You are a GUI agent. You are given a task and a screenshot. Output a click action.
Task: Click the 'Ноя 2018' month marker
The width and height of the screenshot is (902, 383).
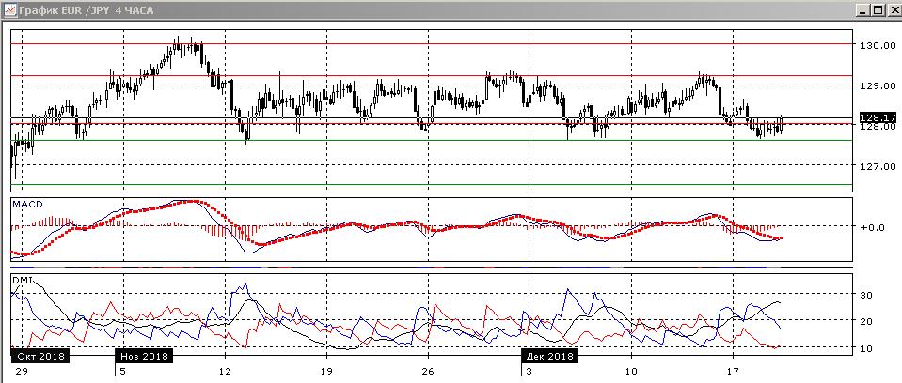coord(144,356)
